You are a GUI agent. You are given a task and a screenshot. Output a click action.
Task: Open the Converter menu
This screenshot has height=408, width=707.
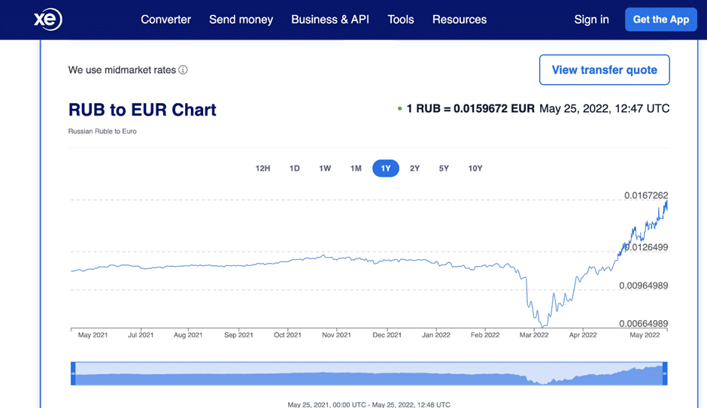pyautogui.click(x=165, y=20)
